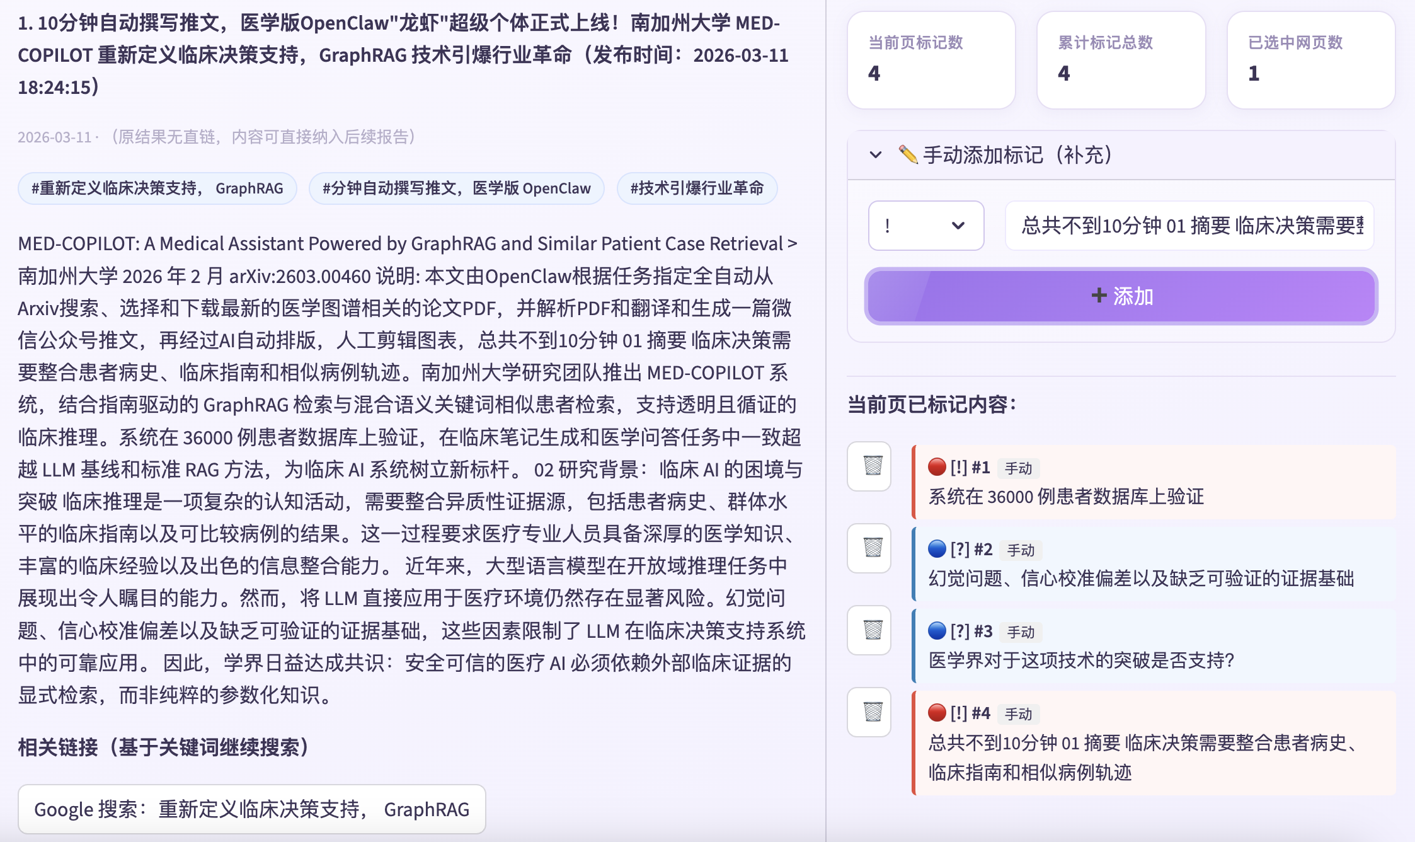Screen dimensions: 1415x842
Task: Click the blue dot icon on mark #2
Action: click(x=937, y=549)
